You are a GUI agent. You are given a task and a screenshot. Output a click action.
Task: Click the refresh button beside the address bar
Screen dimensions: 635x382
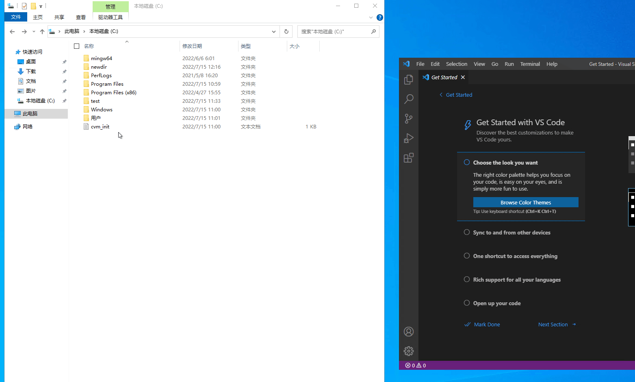click(x=286, y=32)
